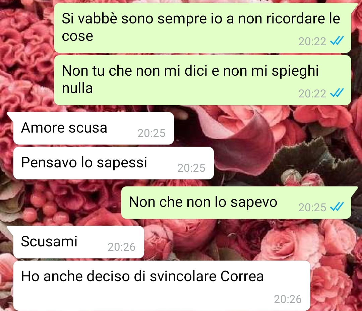Tap the 20:26 timestamp beside 'Scusami'
This screenshot has width=362, height=311.
121,247
